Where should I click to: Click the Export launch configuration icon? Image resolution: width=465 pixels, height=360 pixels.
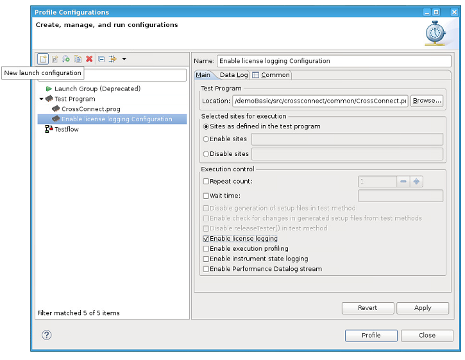[x=66, y=59]
